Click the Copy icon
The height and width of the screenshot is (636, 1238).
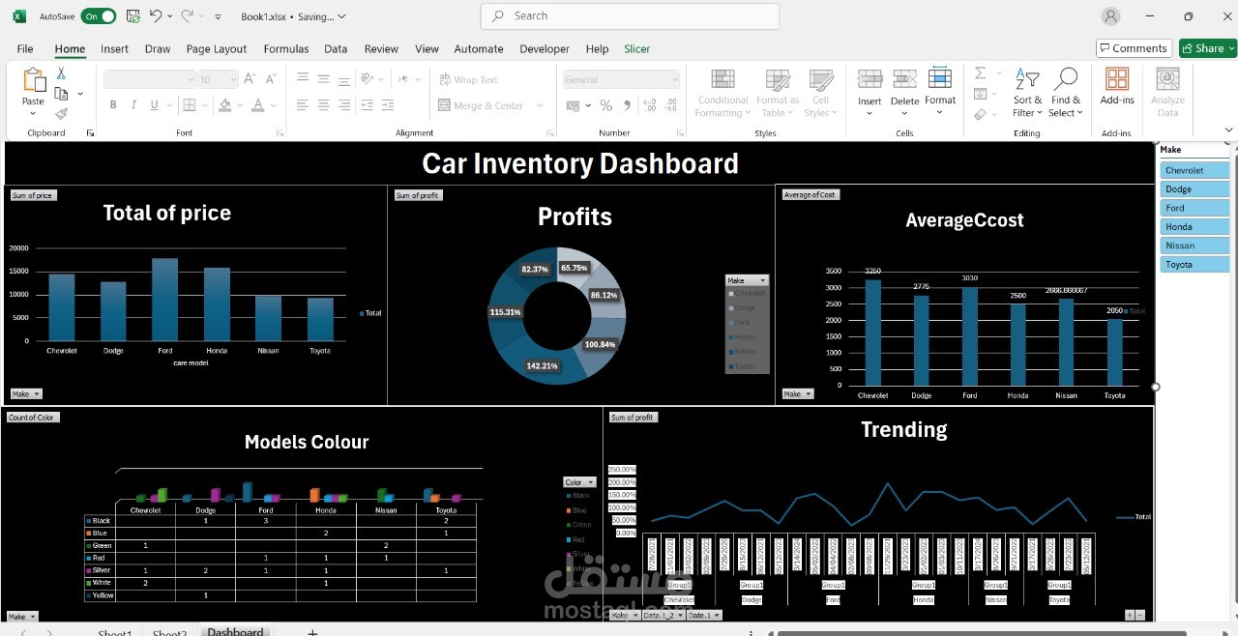[x=62, y=94]
